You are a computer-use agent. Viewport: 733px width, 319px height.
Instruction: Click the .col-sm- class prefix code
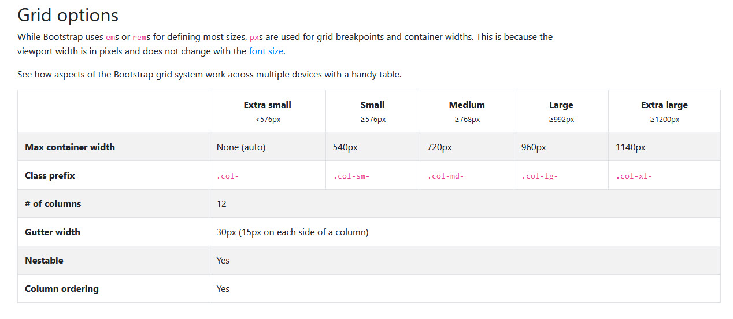click(x=351, y=176)
